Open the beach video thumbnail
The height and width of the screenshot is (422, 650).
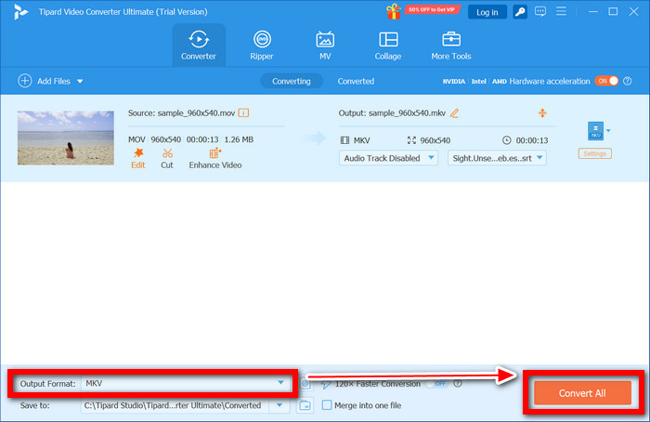tap(66, 138)
